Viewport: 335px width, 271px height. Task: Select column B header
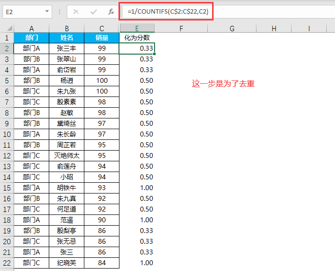[67, 28]
